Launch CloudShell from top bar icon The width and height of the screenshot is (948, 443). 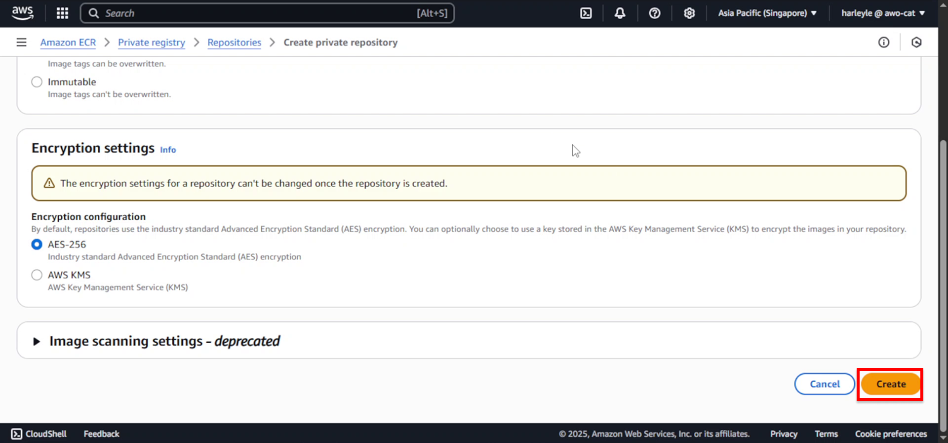586,13
